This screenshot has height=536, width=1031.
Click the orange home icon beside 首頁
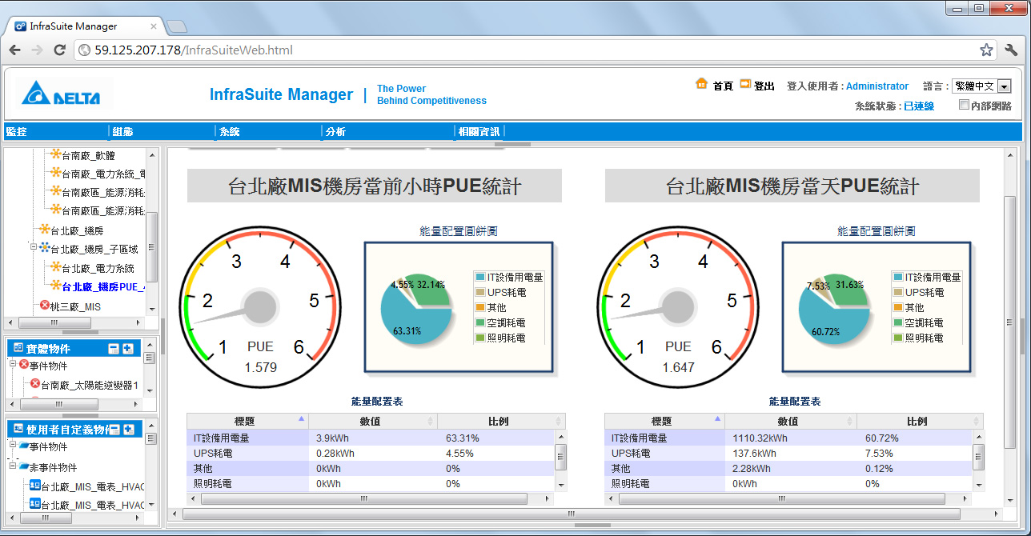[x=702, y=83]
